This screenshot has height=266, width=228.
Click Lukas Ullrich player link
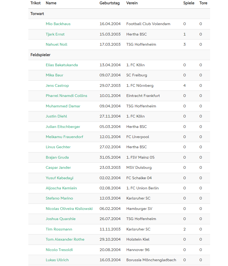pos(57,260)
